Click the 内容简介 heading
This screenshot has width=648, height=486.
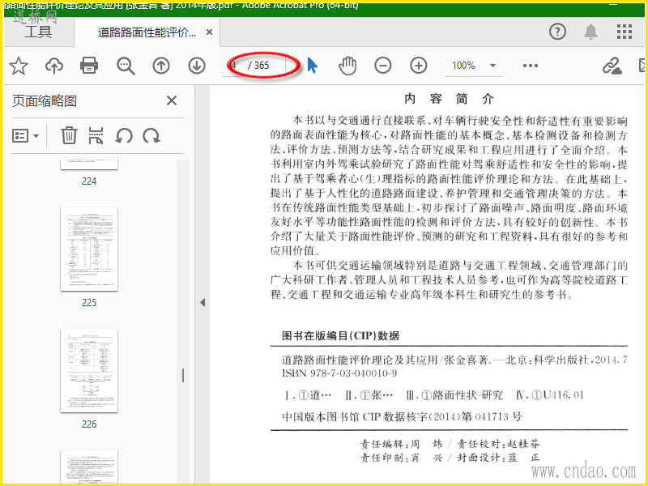(449, 99)
